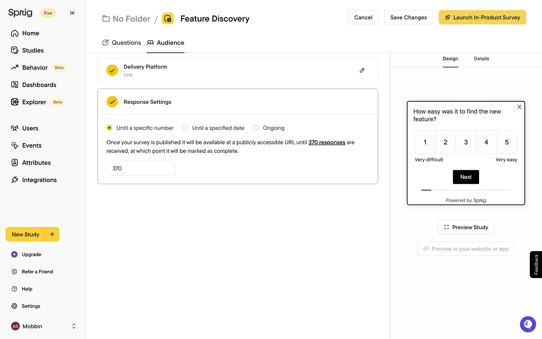542x339 pixels.
Task: Edit Delivery Platform via pencil icon
Action: 362,70
